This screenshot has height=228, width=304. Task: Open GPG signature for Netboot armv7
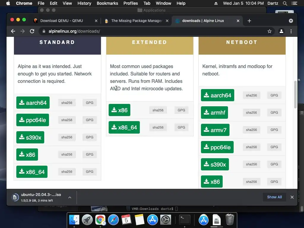click(274, 130)
